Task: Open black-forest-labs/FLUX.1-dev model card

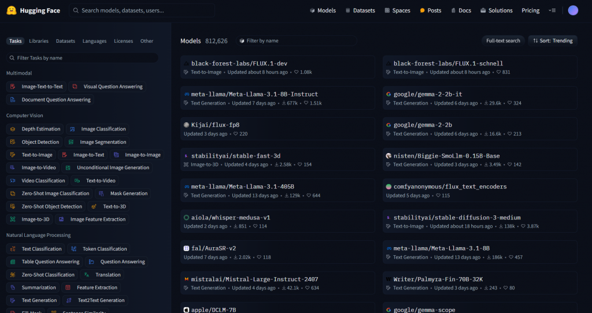Action: click(277, 67)
